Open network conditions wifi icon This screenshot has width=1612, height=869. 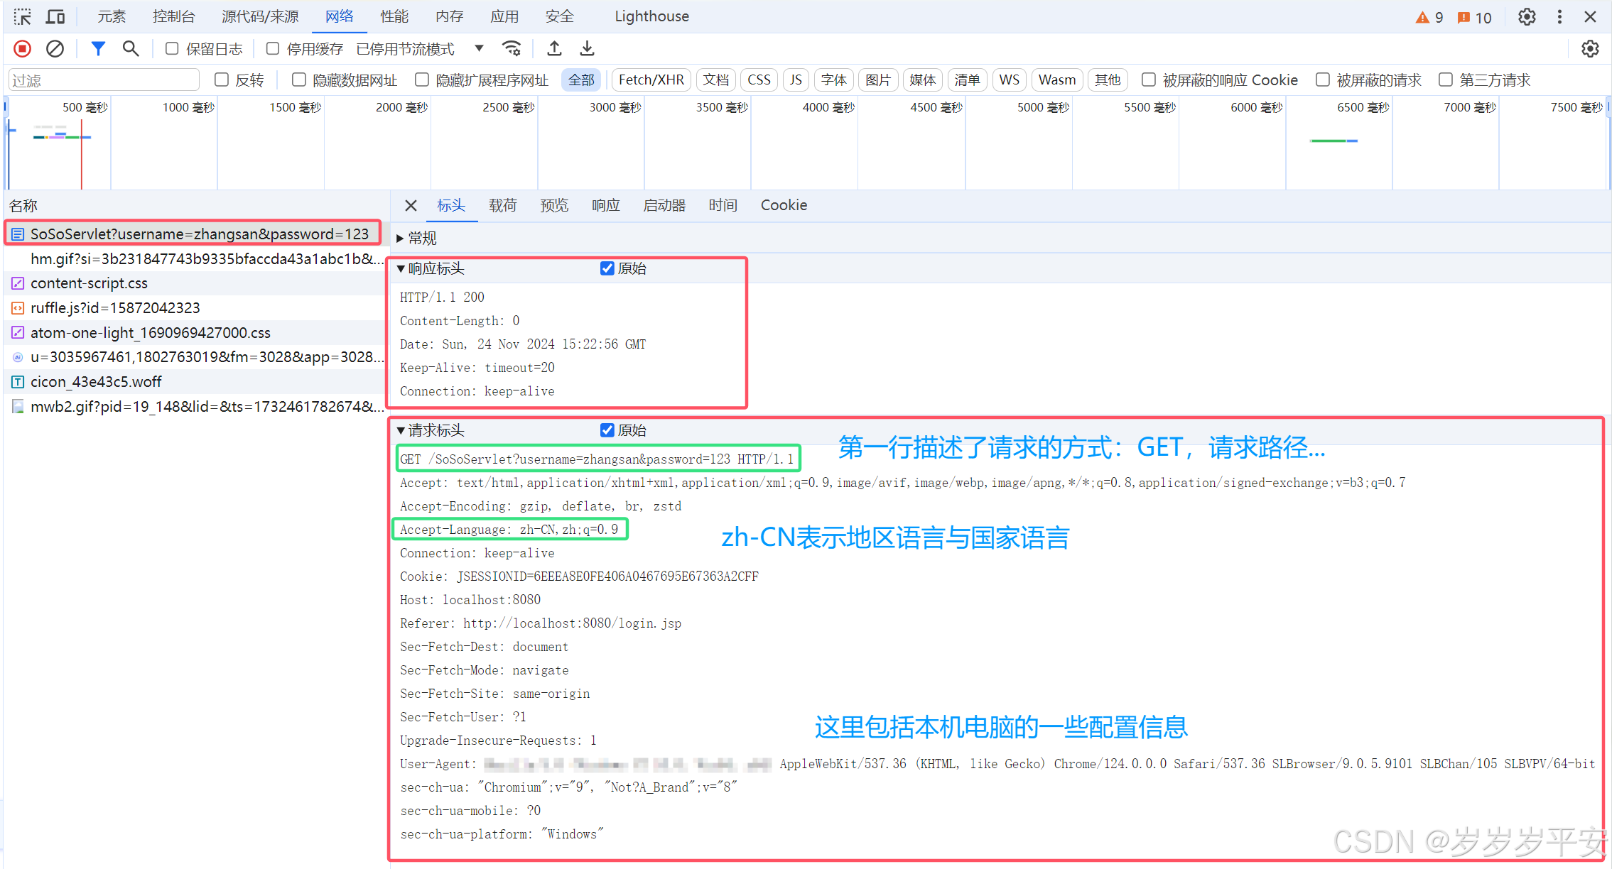tap(512, 48)
